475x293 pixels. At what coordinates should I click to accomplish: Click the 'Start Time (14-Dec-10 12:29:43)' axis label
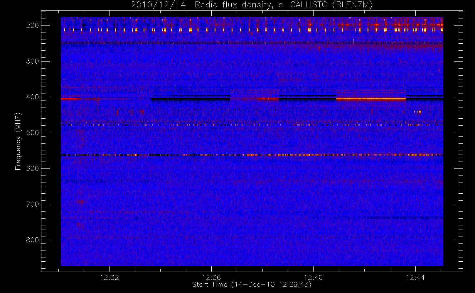[x=252, y=285]
